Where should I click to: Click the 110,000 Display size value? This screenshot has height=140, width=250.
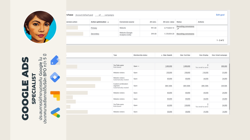(x=205, y=73)
